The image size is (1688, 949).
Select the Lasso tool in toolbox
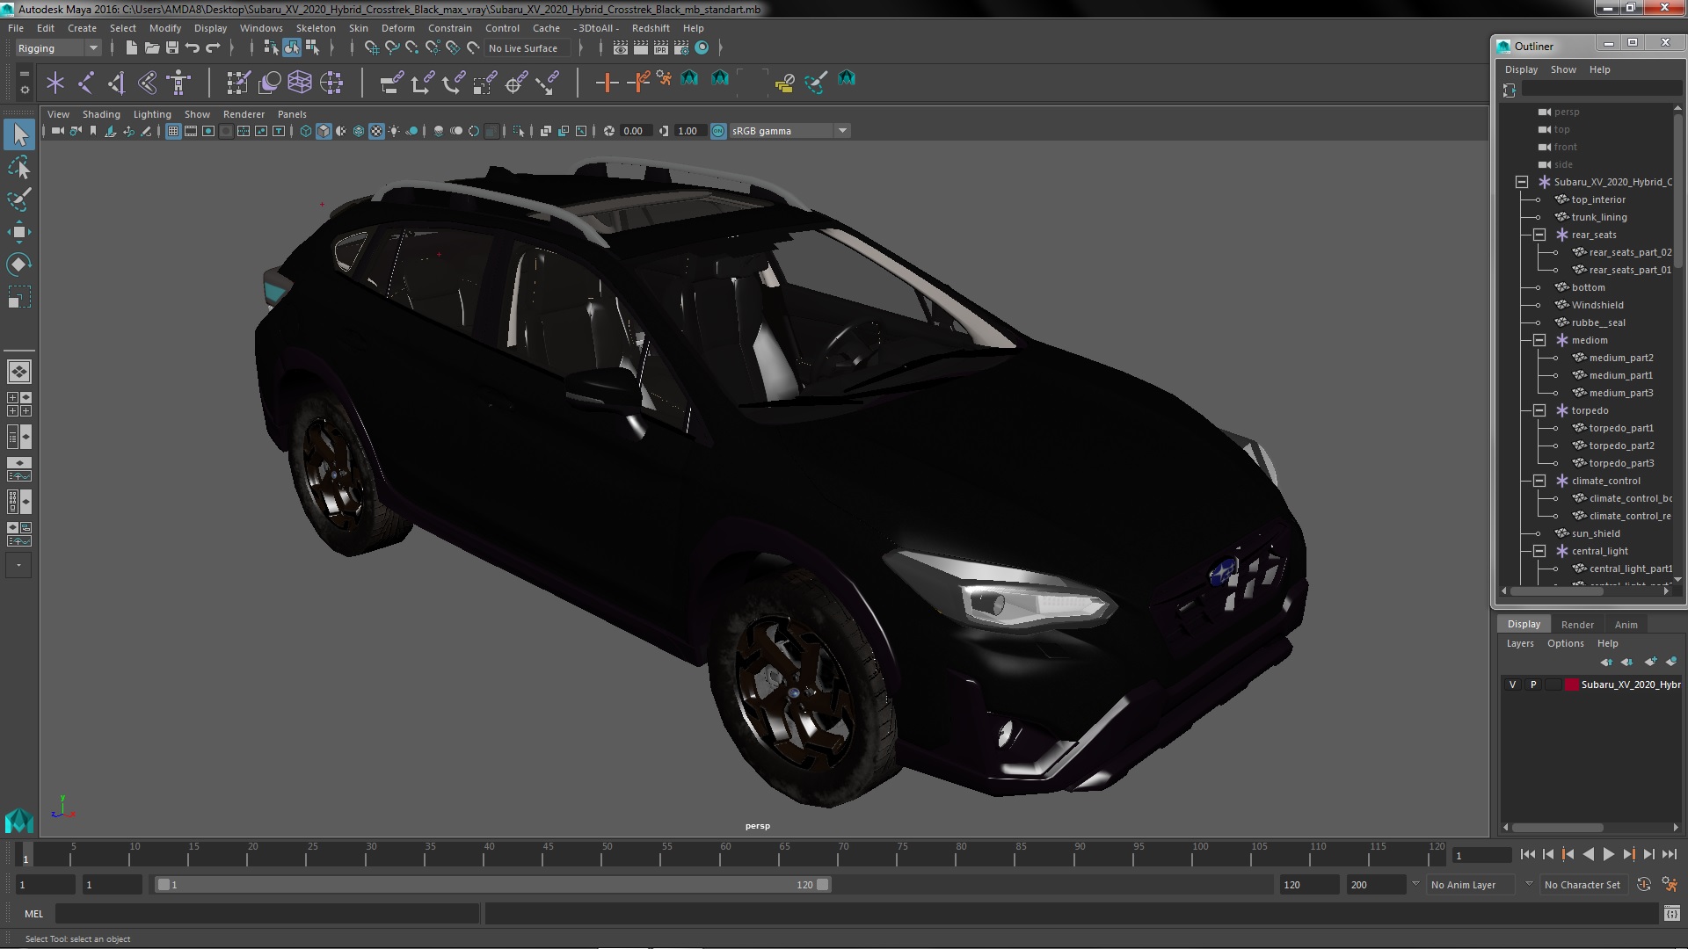click(18, 167)
